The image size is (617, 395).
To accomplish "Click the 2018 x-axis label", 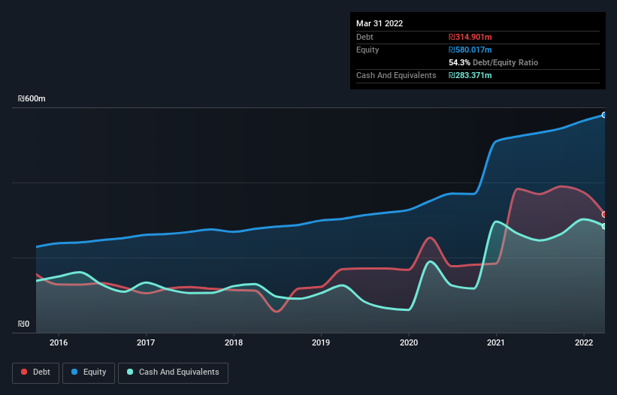I will (x=234, y=342).
